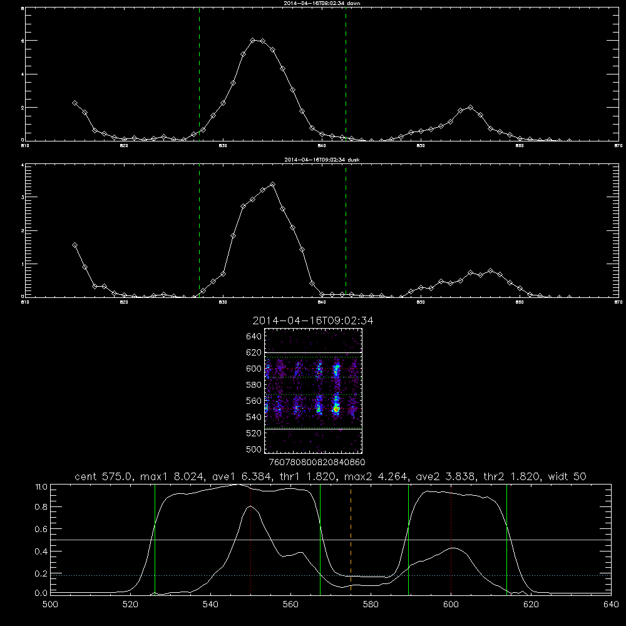Click the '640' y-axis label beside the spectrogram

click(x=254, y=337)
